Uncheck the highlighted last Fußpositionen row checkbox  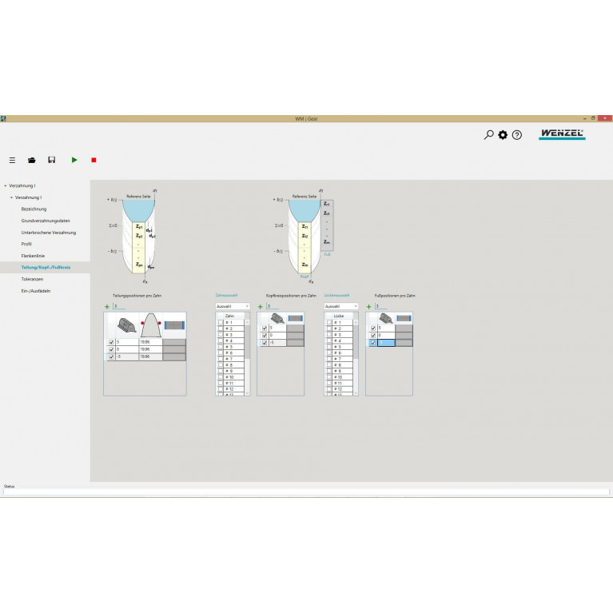coord(373,343)
